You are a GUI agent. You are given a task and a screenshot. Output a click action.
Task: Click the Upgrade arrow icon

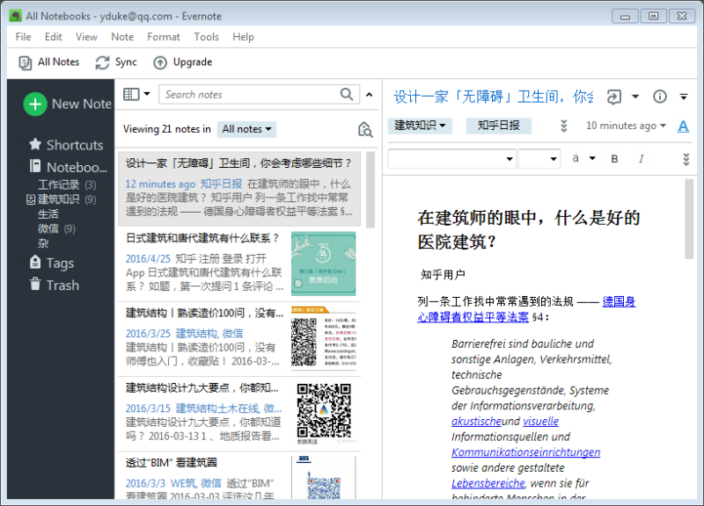(x=160, y=62)
